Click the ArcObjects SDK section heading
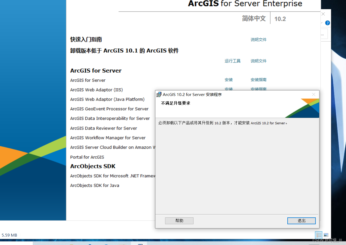 [x=93, y=166]
